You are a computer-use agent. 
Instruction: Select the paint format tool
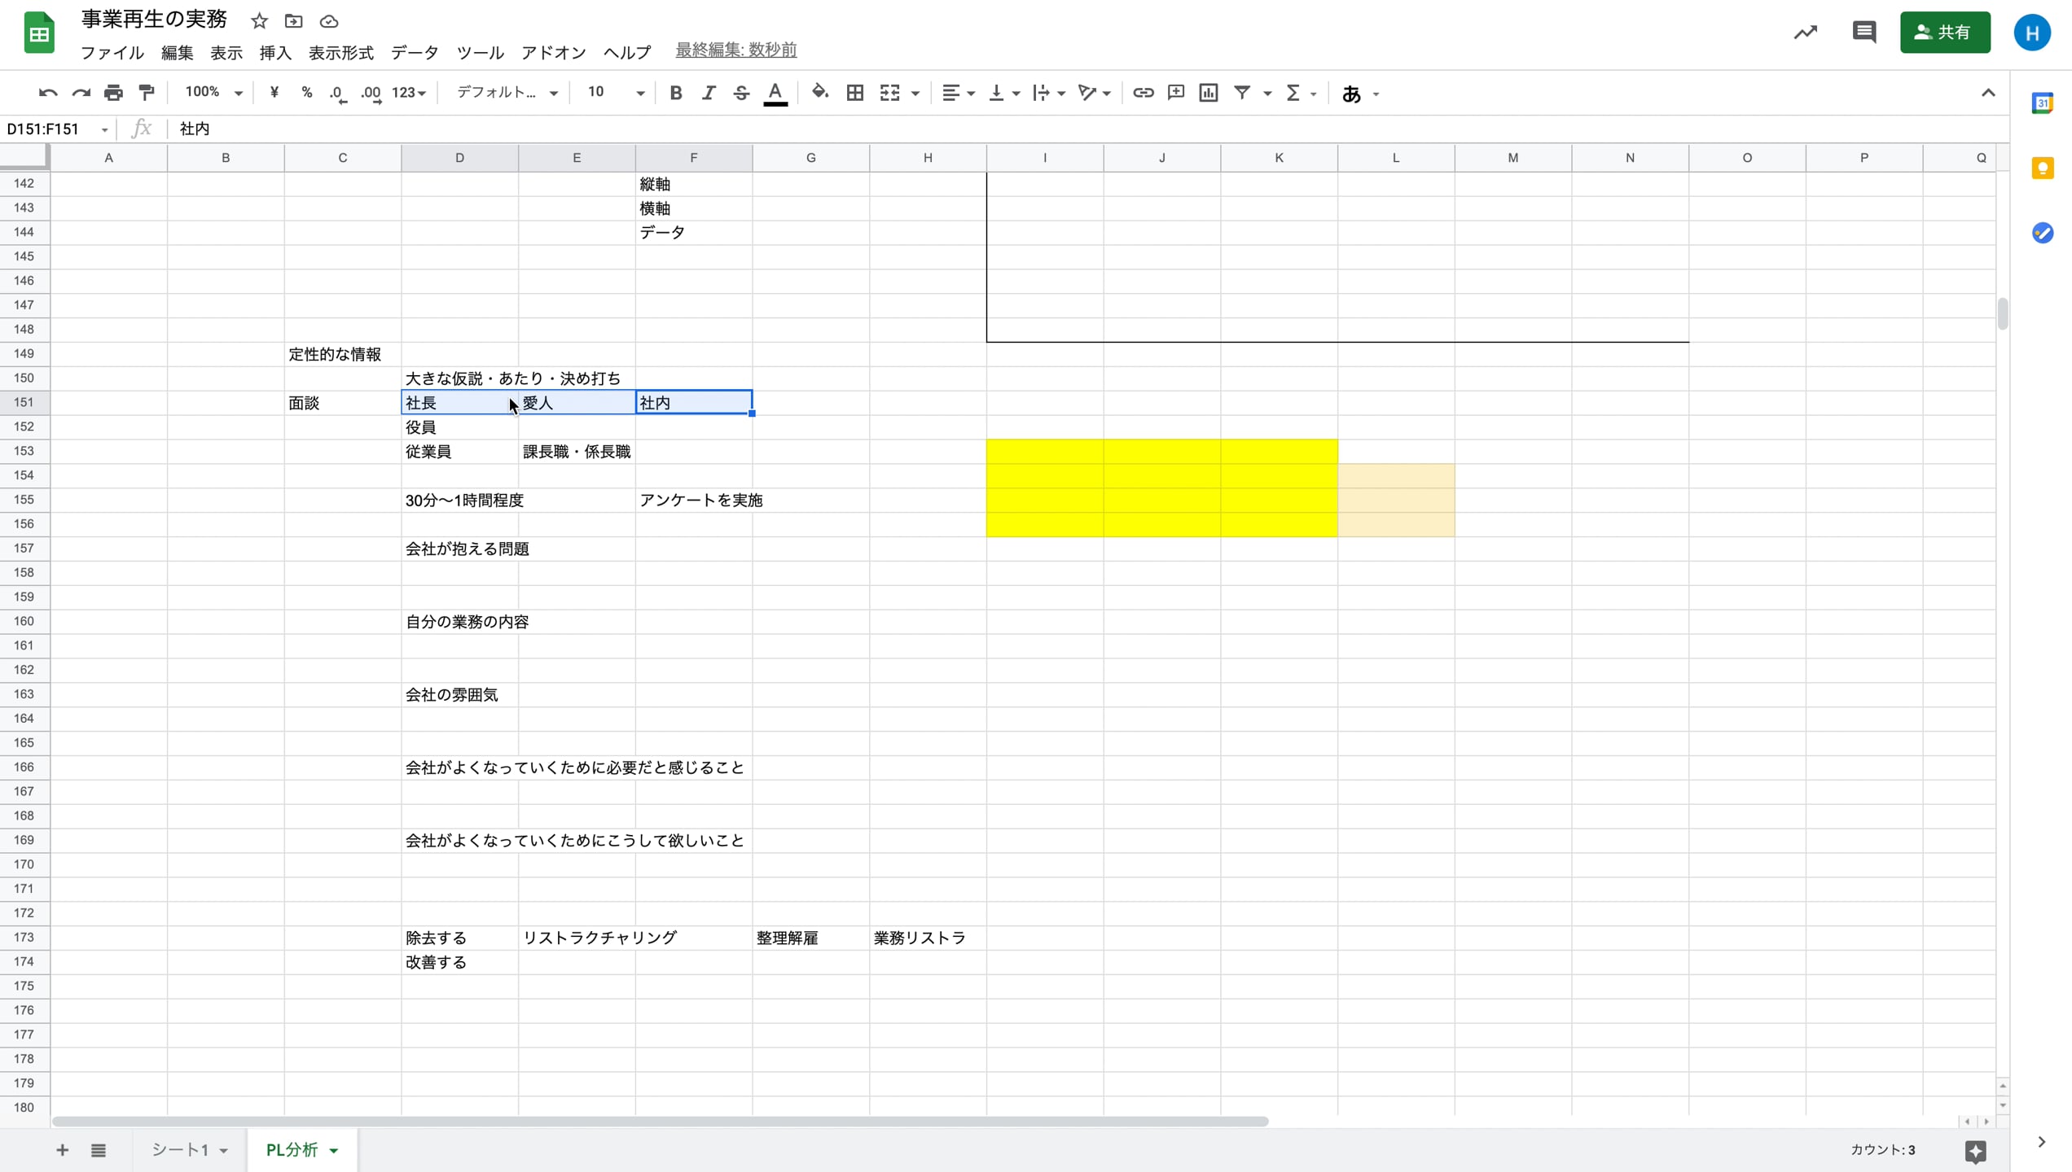click(x=147, y=92)
